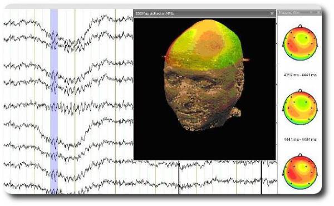Screen dimensions: 334x206
Task: Select the topographic map for 4397 ms - 4441 ms
Action: [x=300, y=43]
